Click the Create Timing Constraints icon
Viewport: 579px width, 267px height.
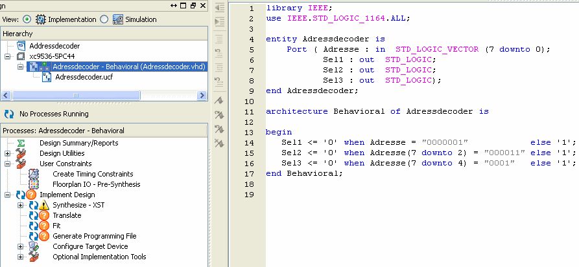34,174
